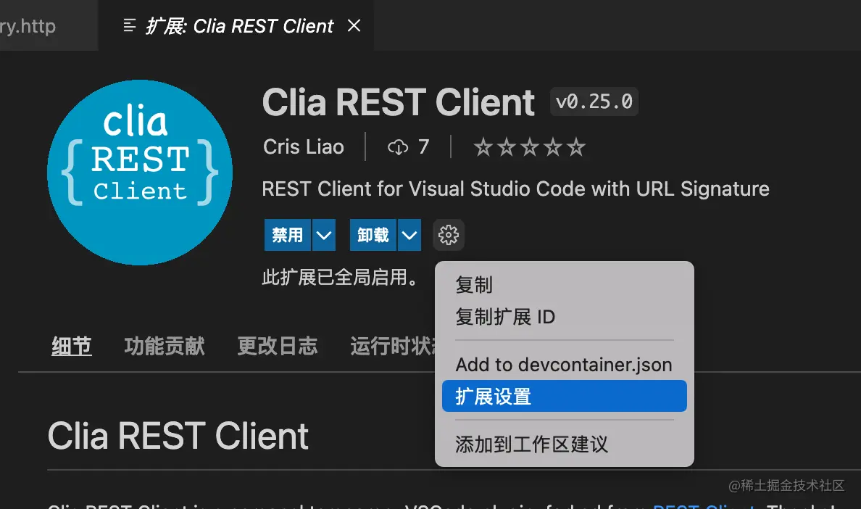Click the install count cloud icon
This screenshot has height=509, width=861.
[398, 147]
